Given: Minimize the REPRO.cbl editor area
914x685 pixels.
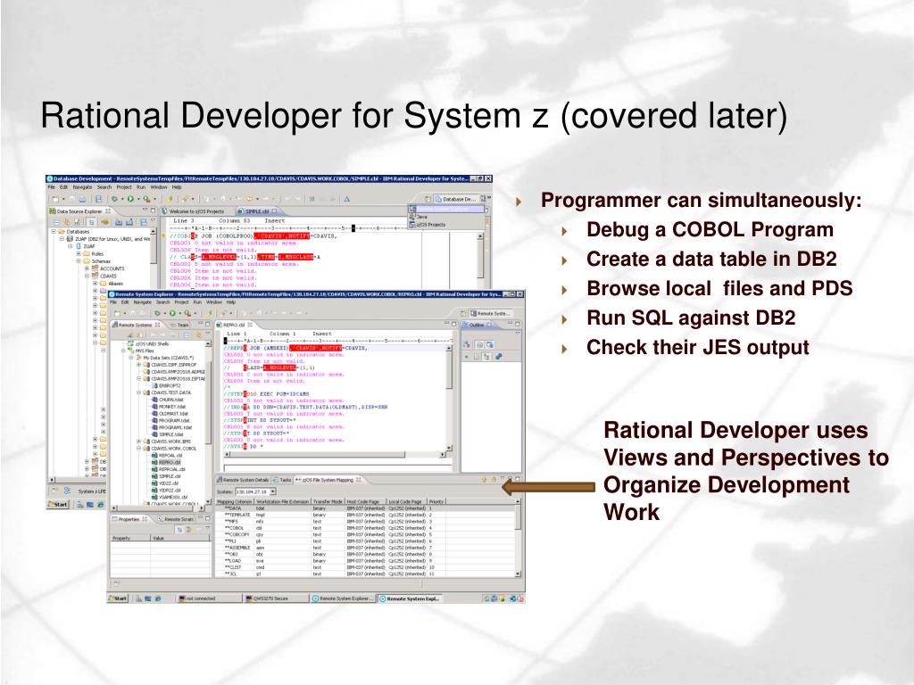Looking at the screenshot, I should (446, 323).
